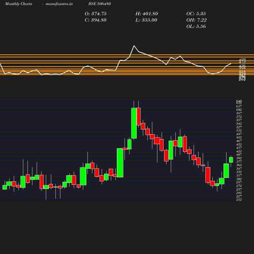Click the high price "H: 401.80"
254x254 pixels.
pyautogui.click(x=147, y=14)
